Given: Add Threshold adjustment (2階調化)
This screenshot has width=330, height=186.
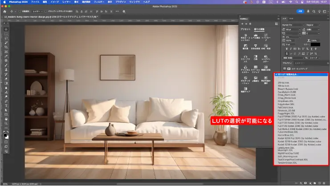Looking at the screenshot, I should (x=256, y=79).
